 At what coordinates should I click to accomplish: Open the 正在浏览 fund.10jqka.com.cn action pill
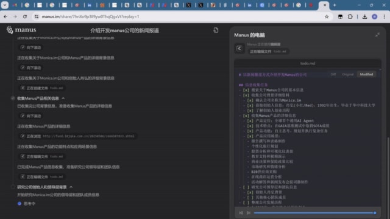(x=78, y=136)
